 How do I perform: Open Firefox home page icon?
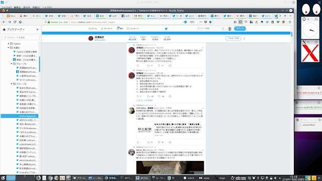20,22
